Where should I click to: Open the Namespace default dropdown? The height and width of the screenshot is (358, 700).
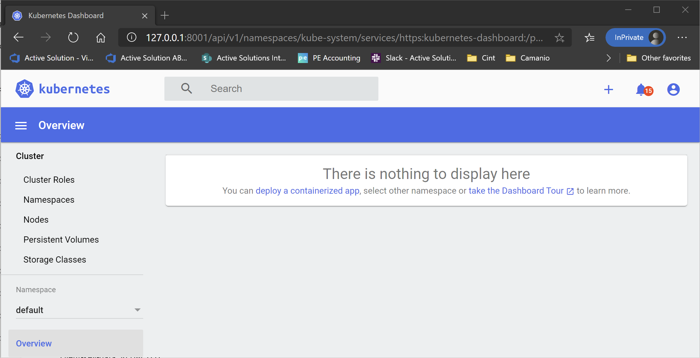click(79, 310)
